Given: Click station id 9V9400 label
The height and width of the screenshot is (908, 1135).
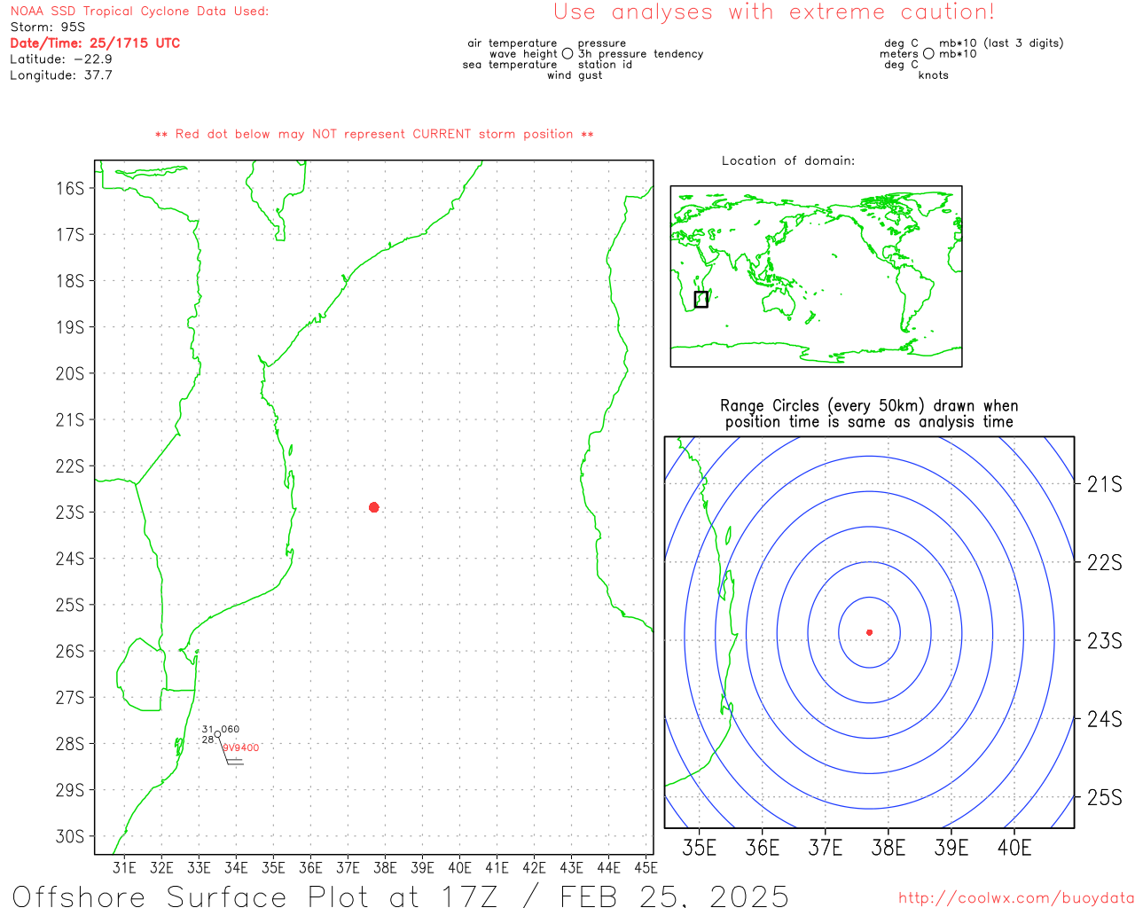Looking at the screenshot, I should 240,748.
